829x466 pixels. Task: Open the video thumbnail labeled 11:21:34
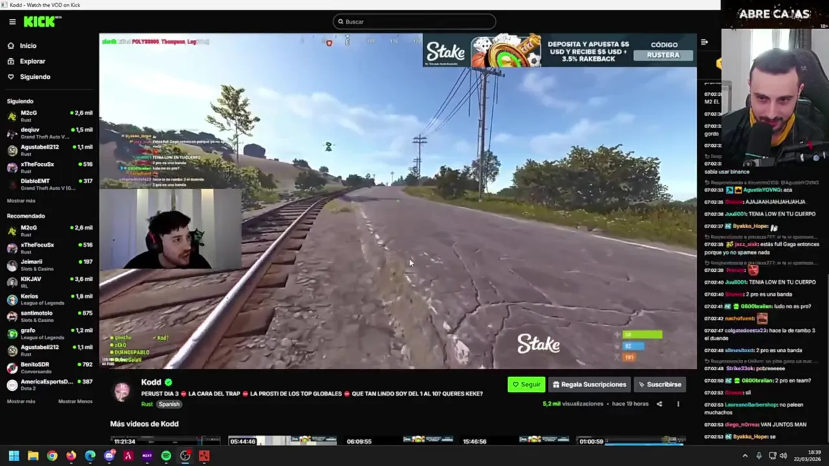click(x=166, y=441)
